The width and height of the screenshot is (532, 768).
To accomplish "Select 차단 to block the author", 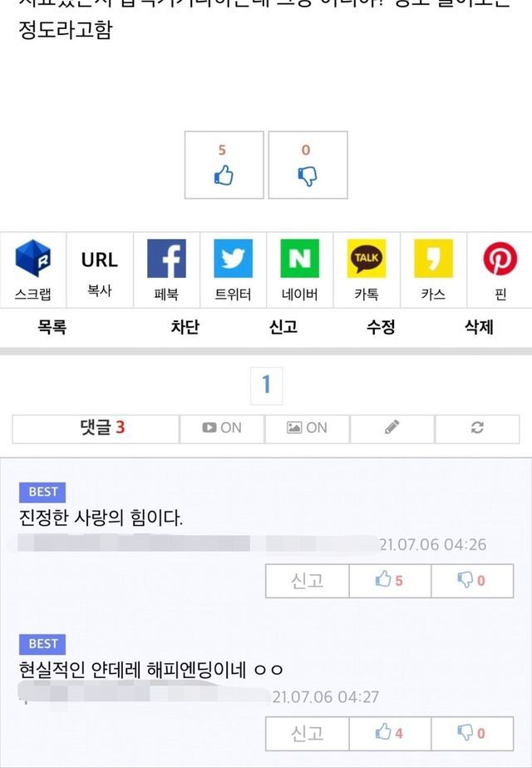I will tap(185, 327).
